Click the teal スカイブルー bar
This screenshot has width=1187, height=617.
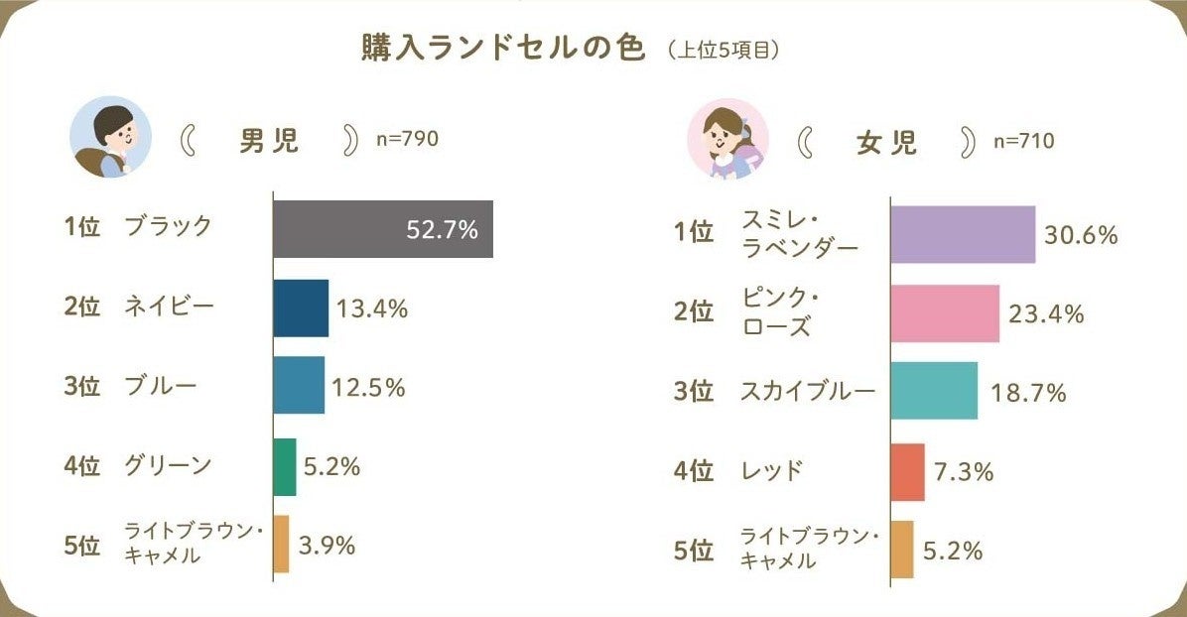tap(934, 391)
